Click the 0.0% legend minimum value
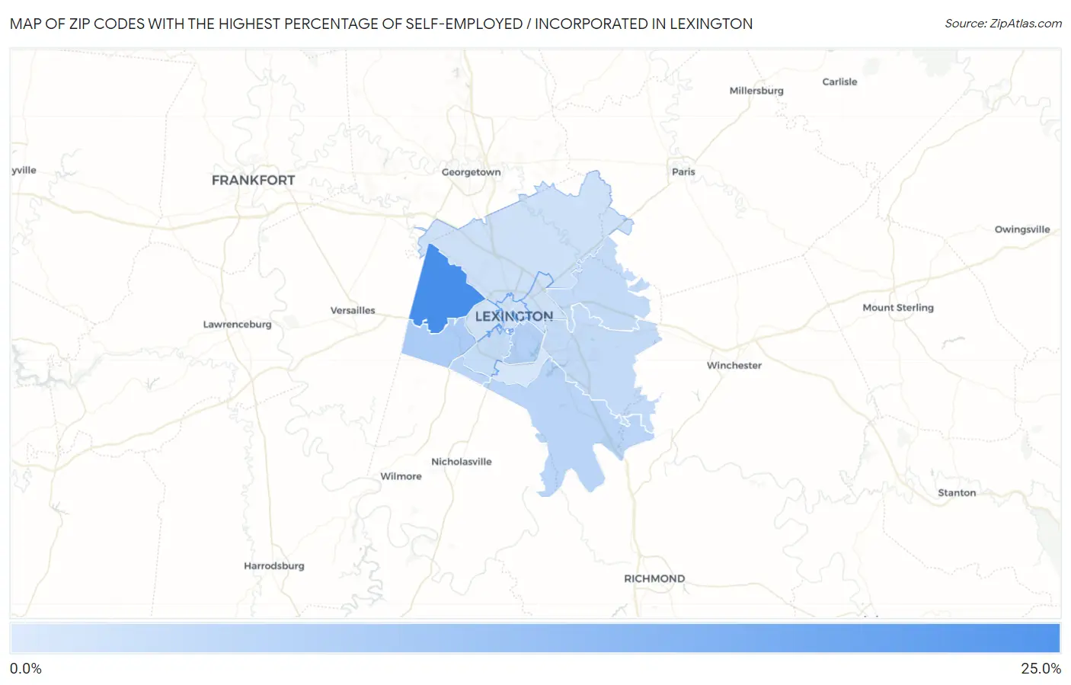The height and width of the screenshot is (685, 1071). pos(26,668)
